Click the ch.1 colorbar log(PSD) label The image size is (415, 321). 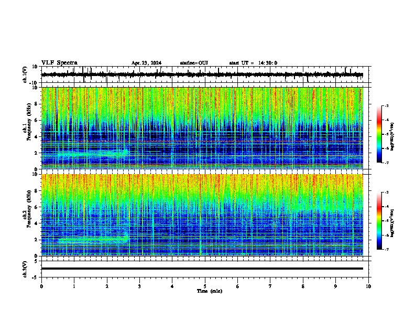pos(392,137)
